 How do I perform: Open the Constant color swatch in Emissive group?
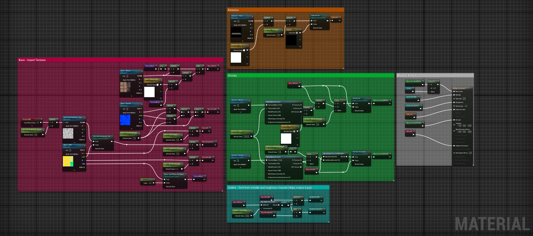coord(297,33)
